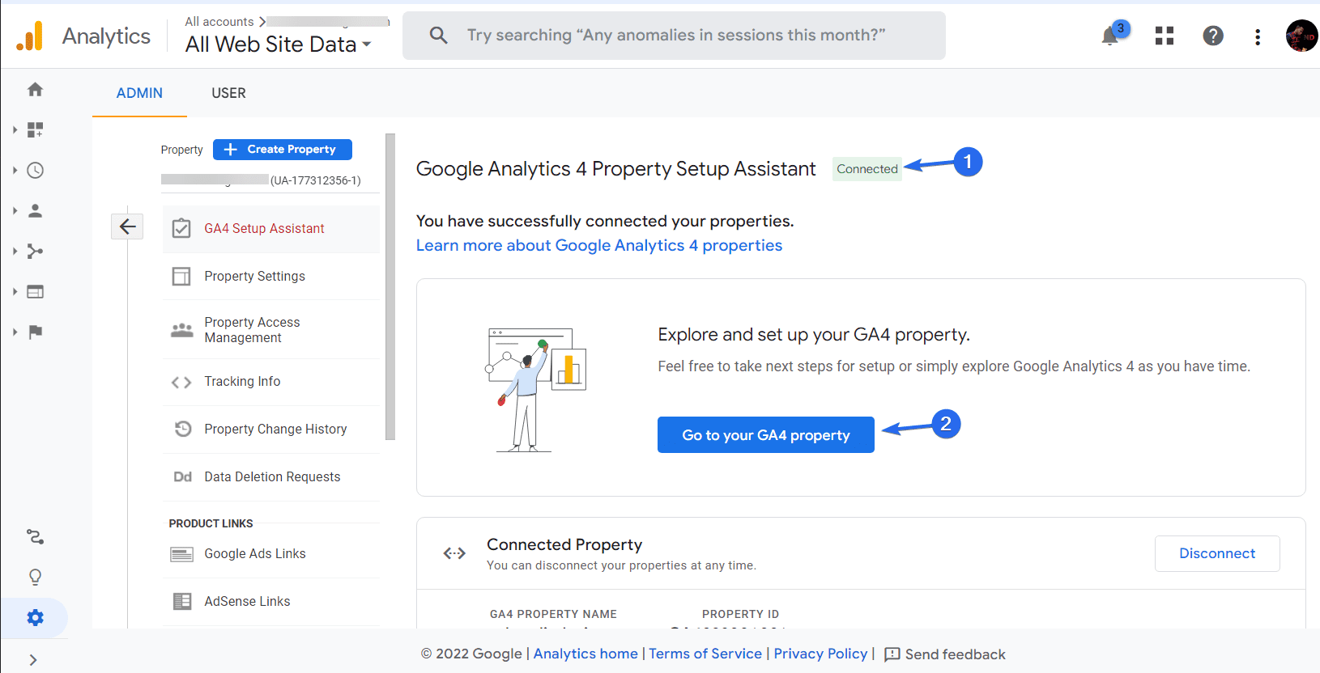Open Data Deletion Requests item
The image size is (1320, 673).
point(270,477)
